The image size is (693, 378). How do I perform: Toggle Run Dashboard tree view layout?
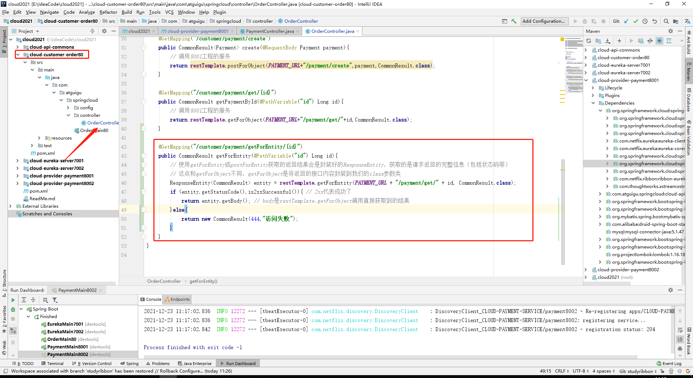[x=13, y=331]
